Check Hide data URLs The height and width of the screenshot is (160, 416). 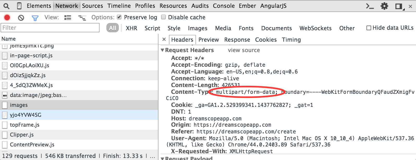369,28
